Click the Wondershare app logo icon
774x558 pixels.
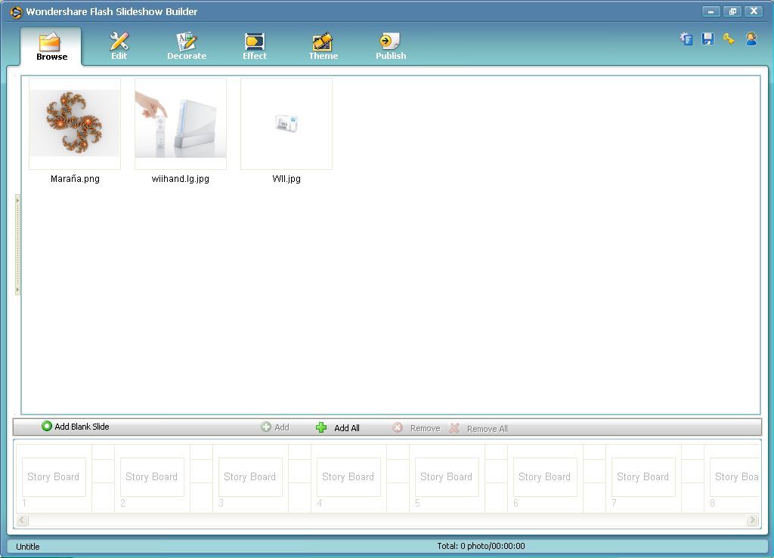click(16, 12)
